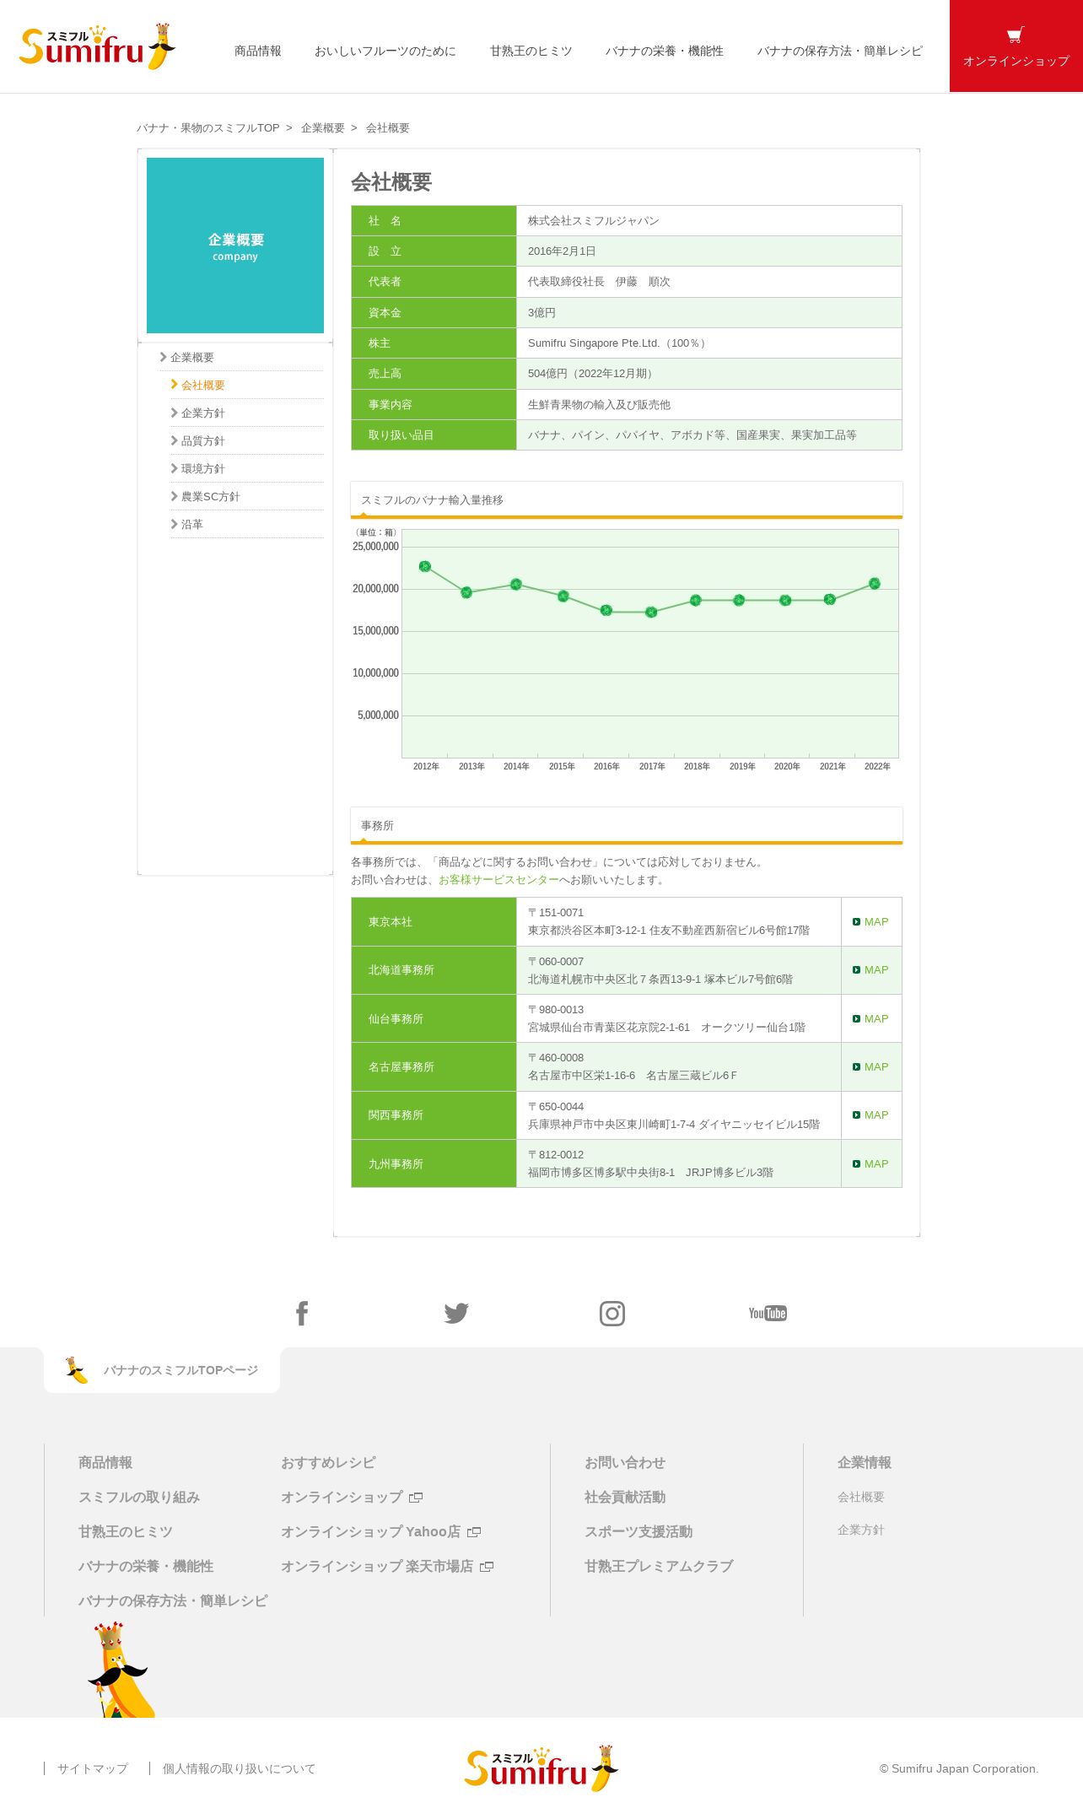Open footer 企業方針 link
Screen dimensions: 1083x1819
pos(861,1530)
